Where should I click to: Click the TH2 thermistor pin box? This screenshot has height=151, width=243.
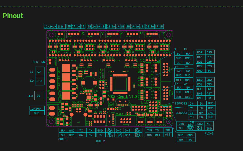coord(149,130)
